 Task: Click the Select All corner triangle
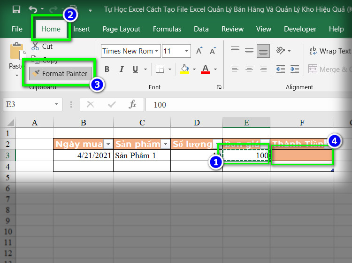point(10,123)
